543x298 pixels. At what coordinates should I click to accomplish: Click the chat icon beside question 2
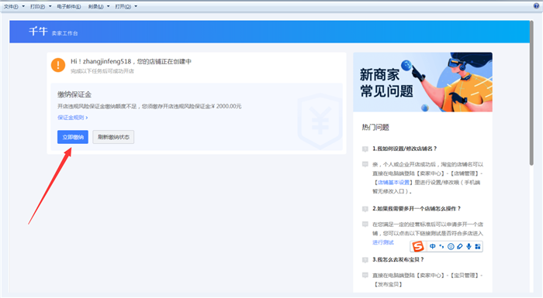point(365,209)
